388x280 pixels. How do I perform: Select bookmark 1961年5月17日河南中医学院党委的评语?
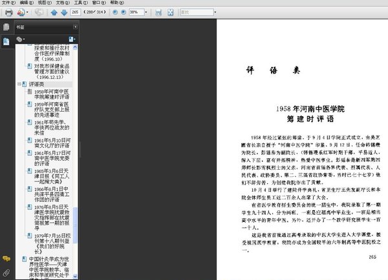pyautogui.click(x=52, y=158)
